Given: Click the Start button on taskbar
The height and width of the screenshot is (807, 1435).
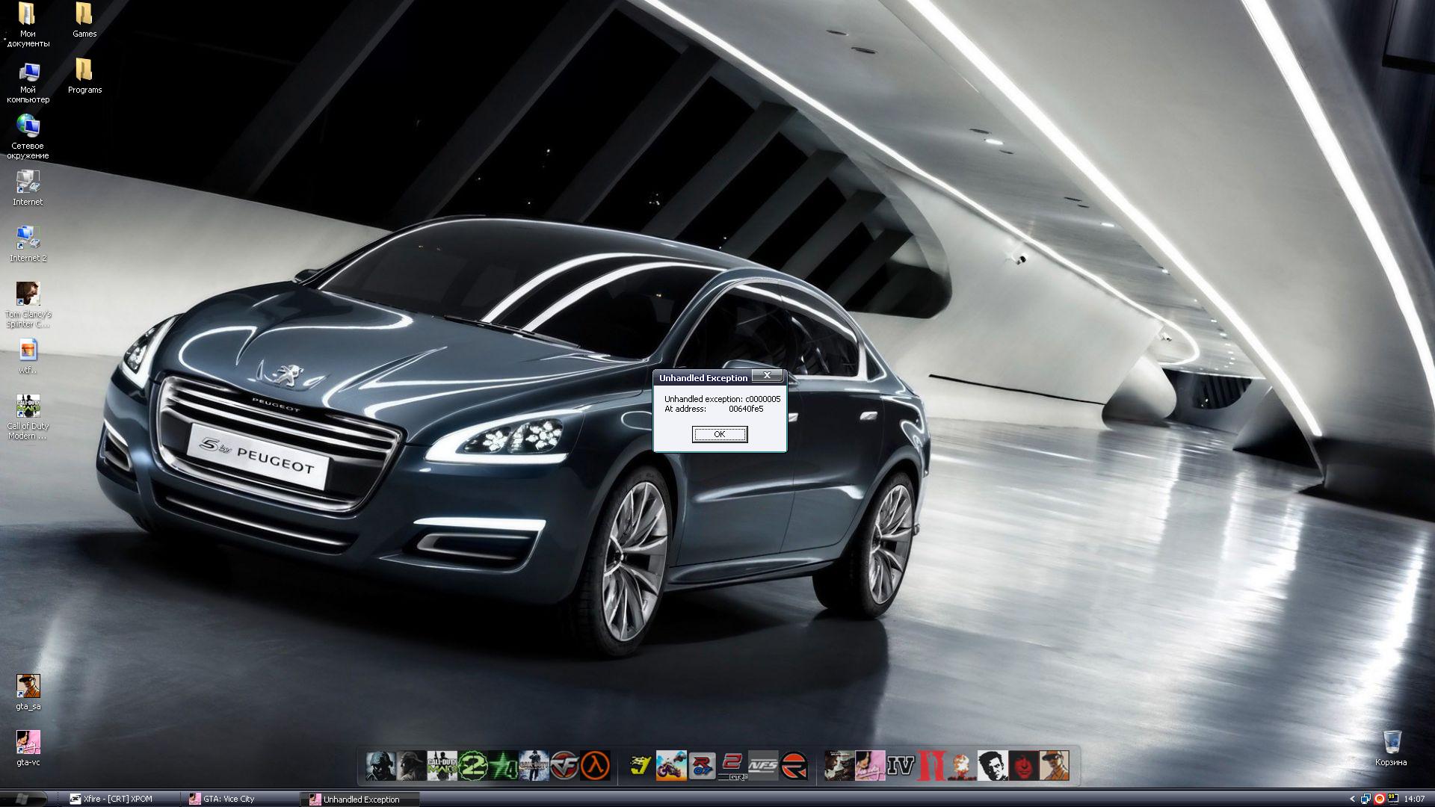Looking at the screenshot, I should (x=22, y=799).
